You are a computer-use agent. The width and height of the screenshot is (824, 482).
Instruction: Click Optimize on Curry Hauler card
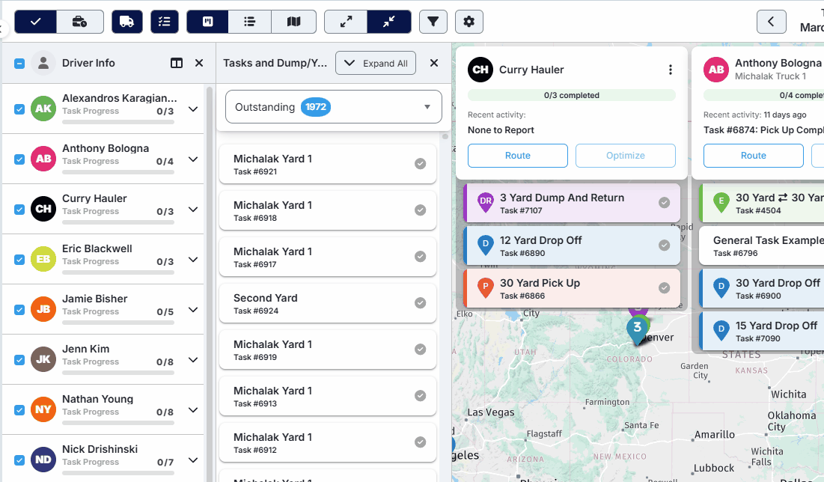[626, 156]
